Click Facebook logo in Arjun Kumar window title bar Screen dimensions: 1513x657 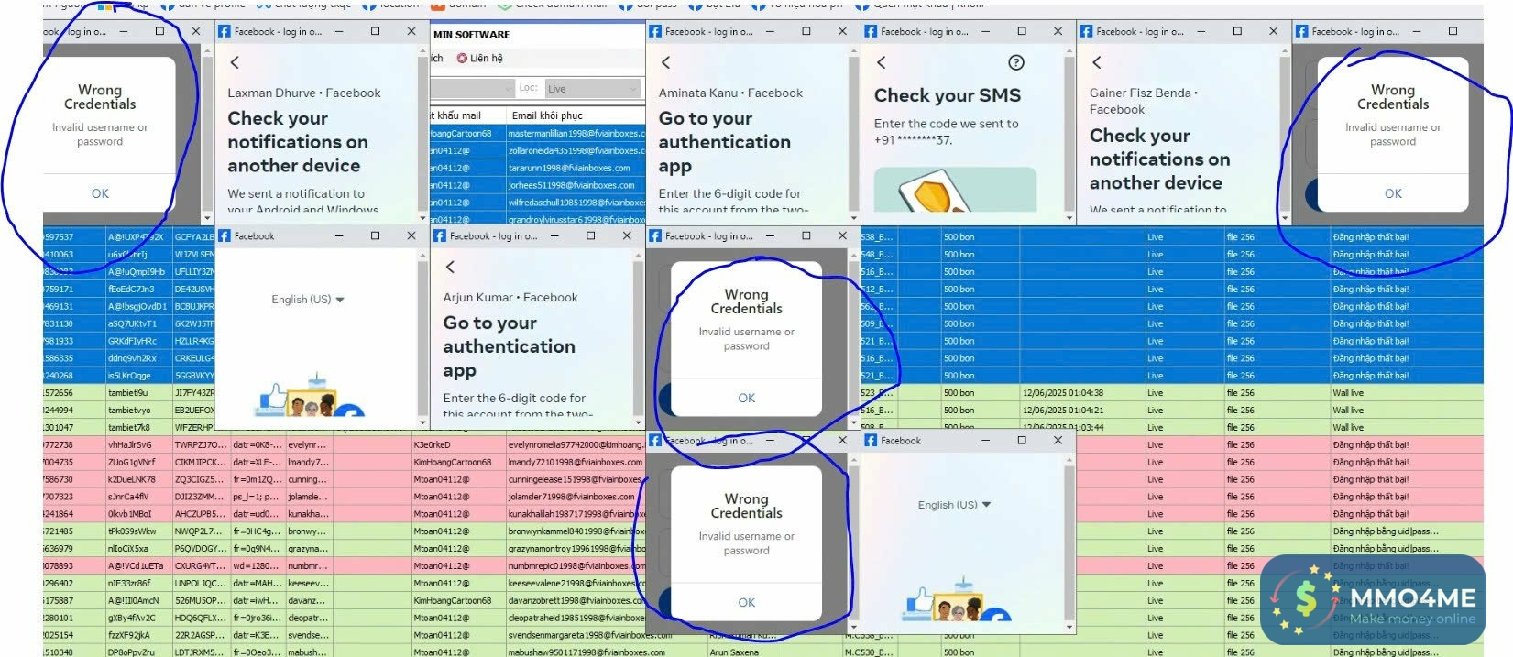tap(440, 235)
